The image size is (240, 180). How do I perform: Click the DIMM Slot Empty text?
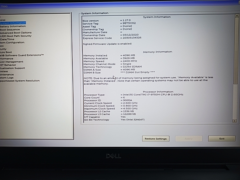[x=138, y=72]
